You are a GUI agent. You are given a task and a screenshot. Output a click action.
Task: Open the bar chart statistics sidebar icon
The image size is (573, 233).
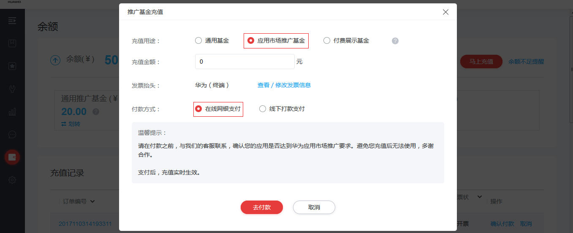tap(12, 112)
